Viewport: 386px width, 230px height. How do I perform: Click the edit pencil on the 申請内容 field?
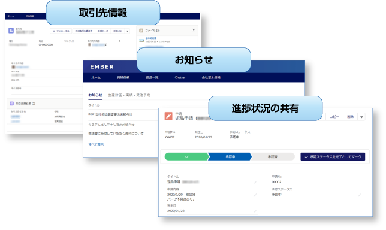tap(255, 195)
